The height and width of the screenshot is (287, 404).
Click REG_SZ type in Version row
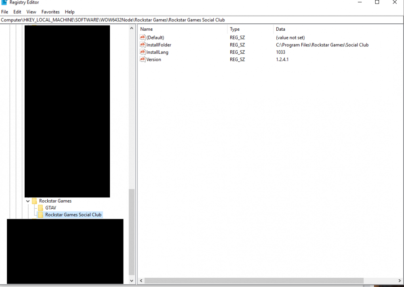(x=237, y=59)
